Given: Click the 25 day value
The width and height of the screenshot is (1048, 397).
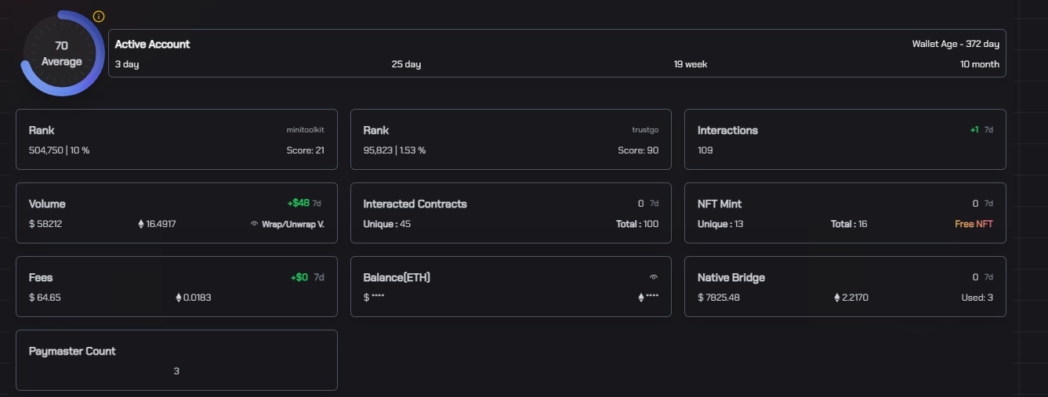Looking at the screenshot, I should tap(406, 64).
